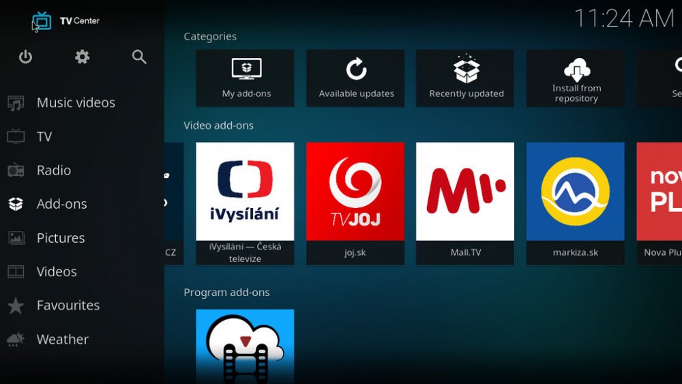Select Install from repository
The width and height of the screenshot is (682, 384).
(576, 78)
